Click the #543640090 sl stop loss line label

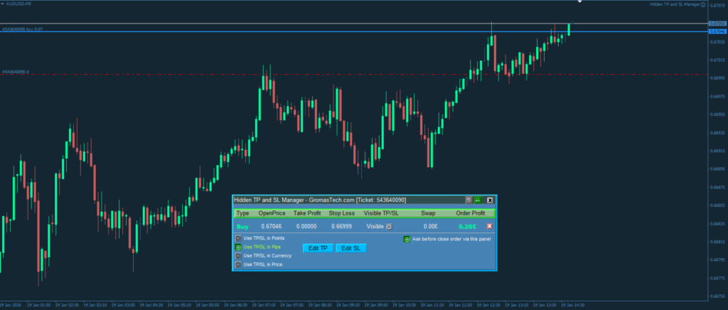click(x=16, y=72)
